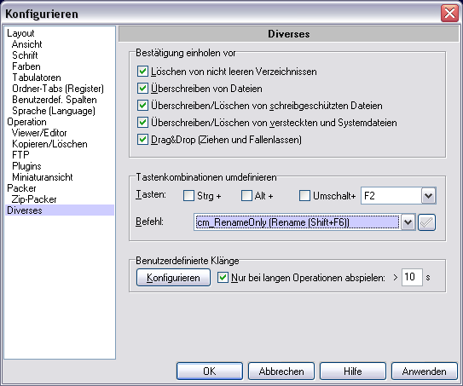Open Ordner-Tabs (Register) settings

tap(58, 89)
